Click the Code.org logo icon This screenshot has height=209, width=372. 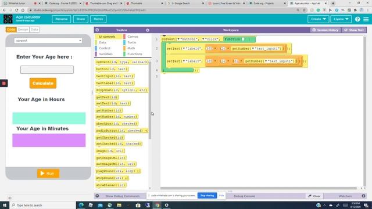pos(8,19)
